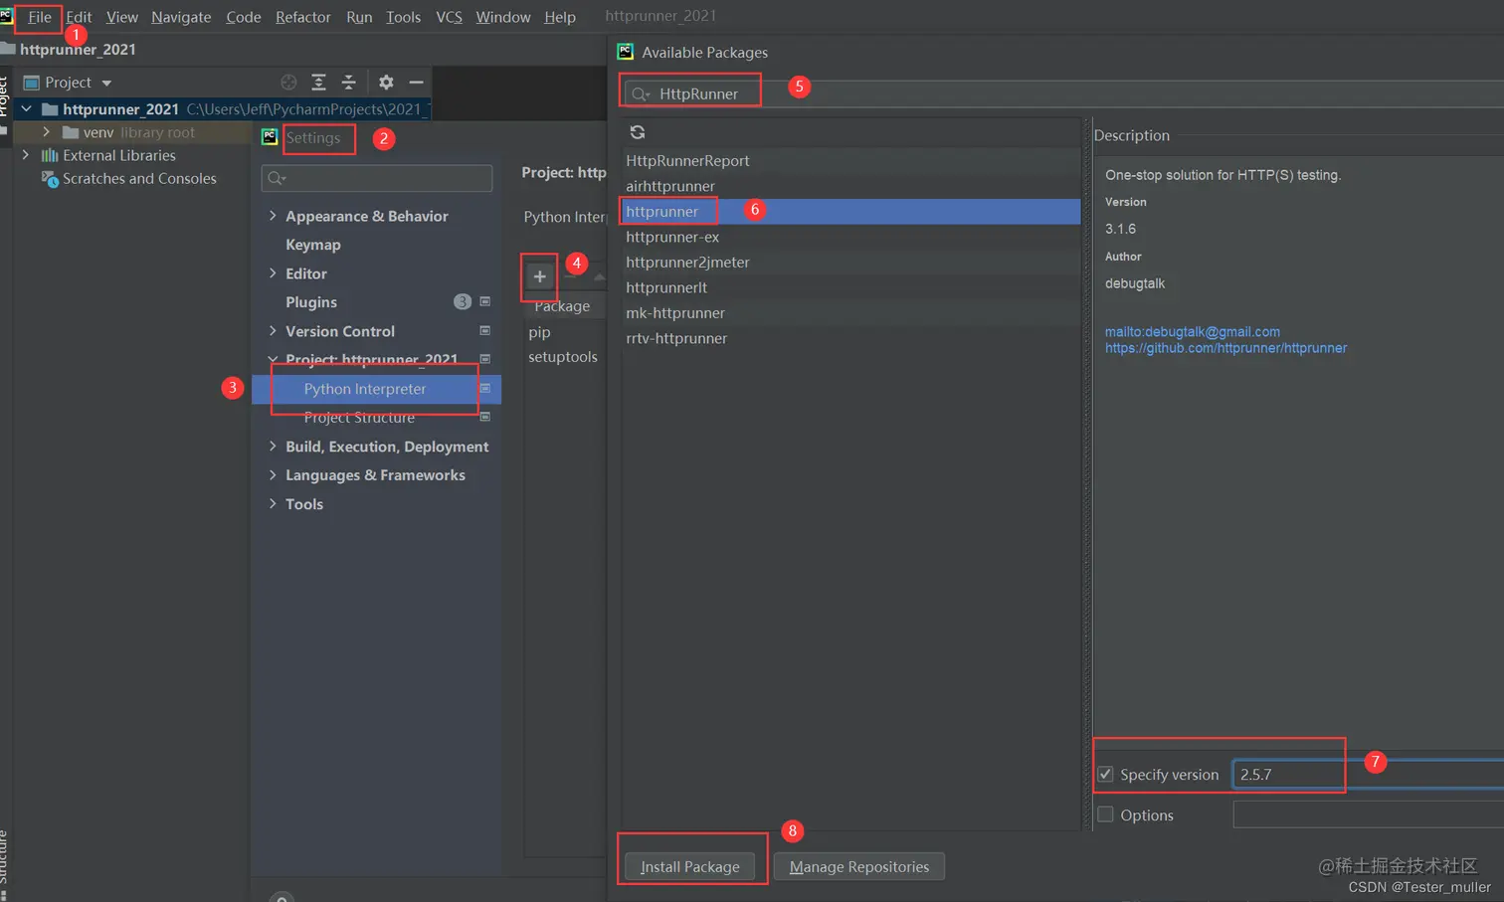Open the github httprunner link
Screen dimensions: 1504x902
pyautogui.click(x=1225, y=348)
